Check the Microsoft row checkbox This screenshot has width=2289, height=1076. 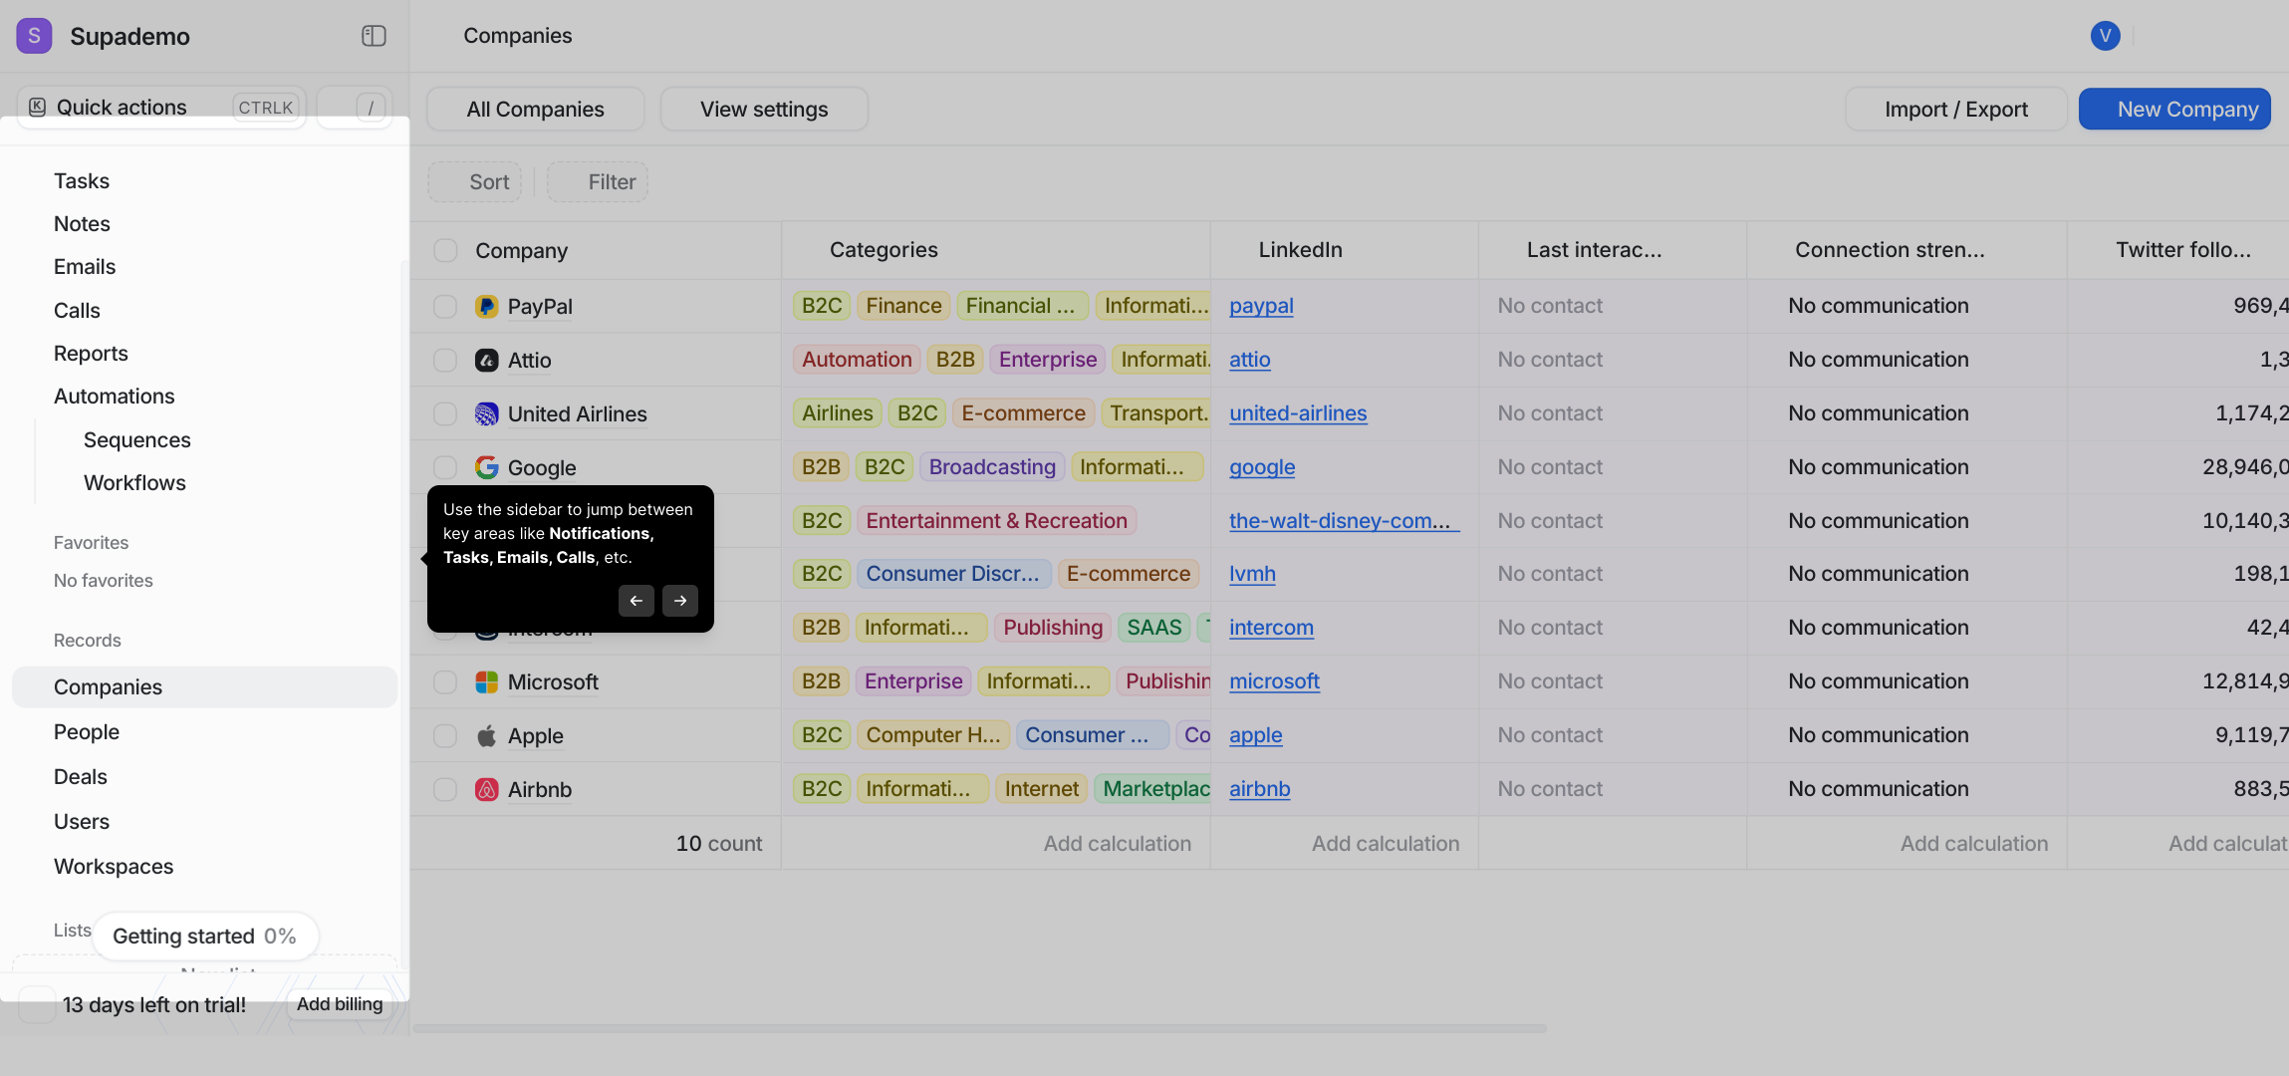(x=445, y=681)
